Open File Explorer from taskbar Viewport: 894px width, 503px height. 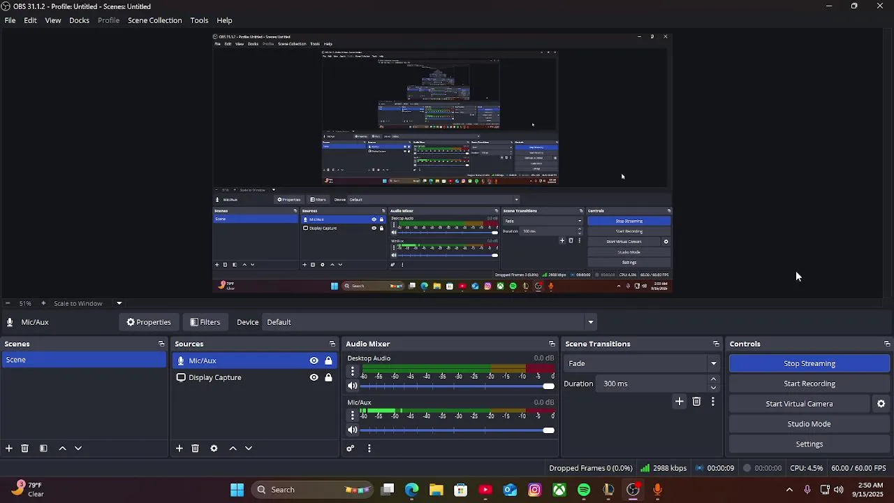click(x=436, y=490)
